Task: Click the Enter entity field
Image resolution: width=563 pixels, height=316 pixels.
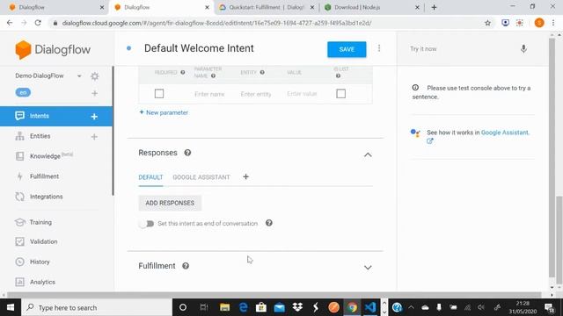Action: 256,94
